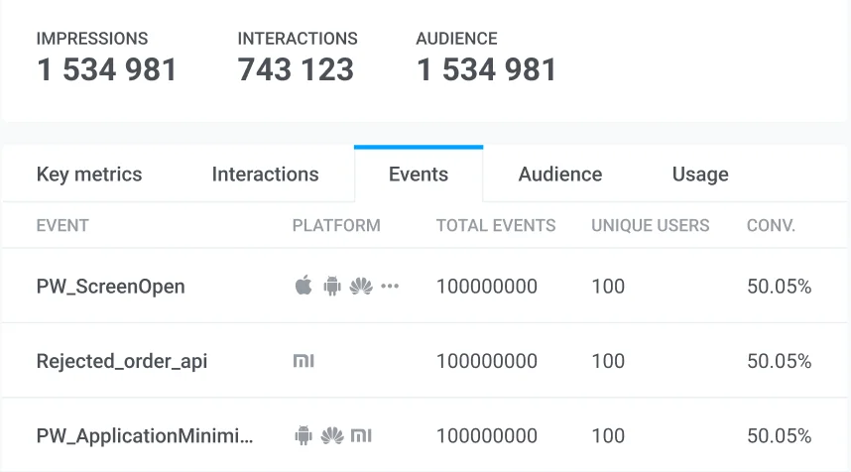
Task: Click the Apple platform icon for PW_ScreenOpen
Action: (x=304, y=287)
